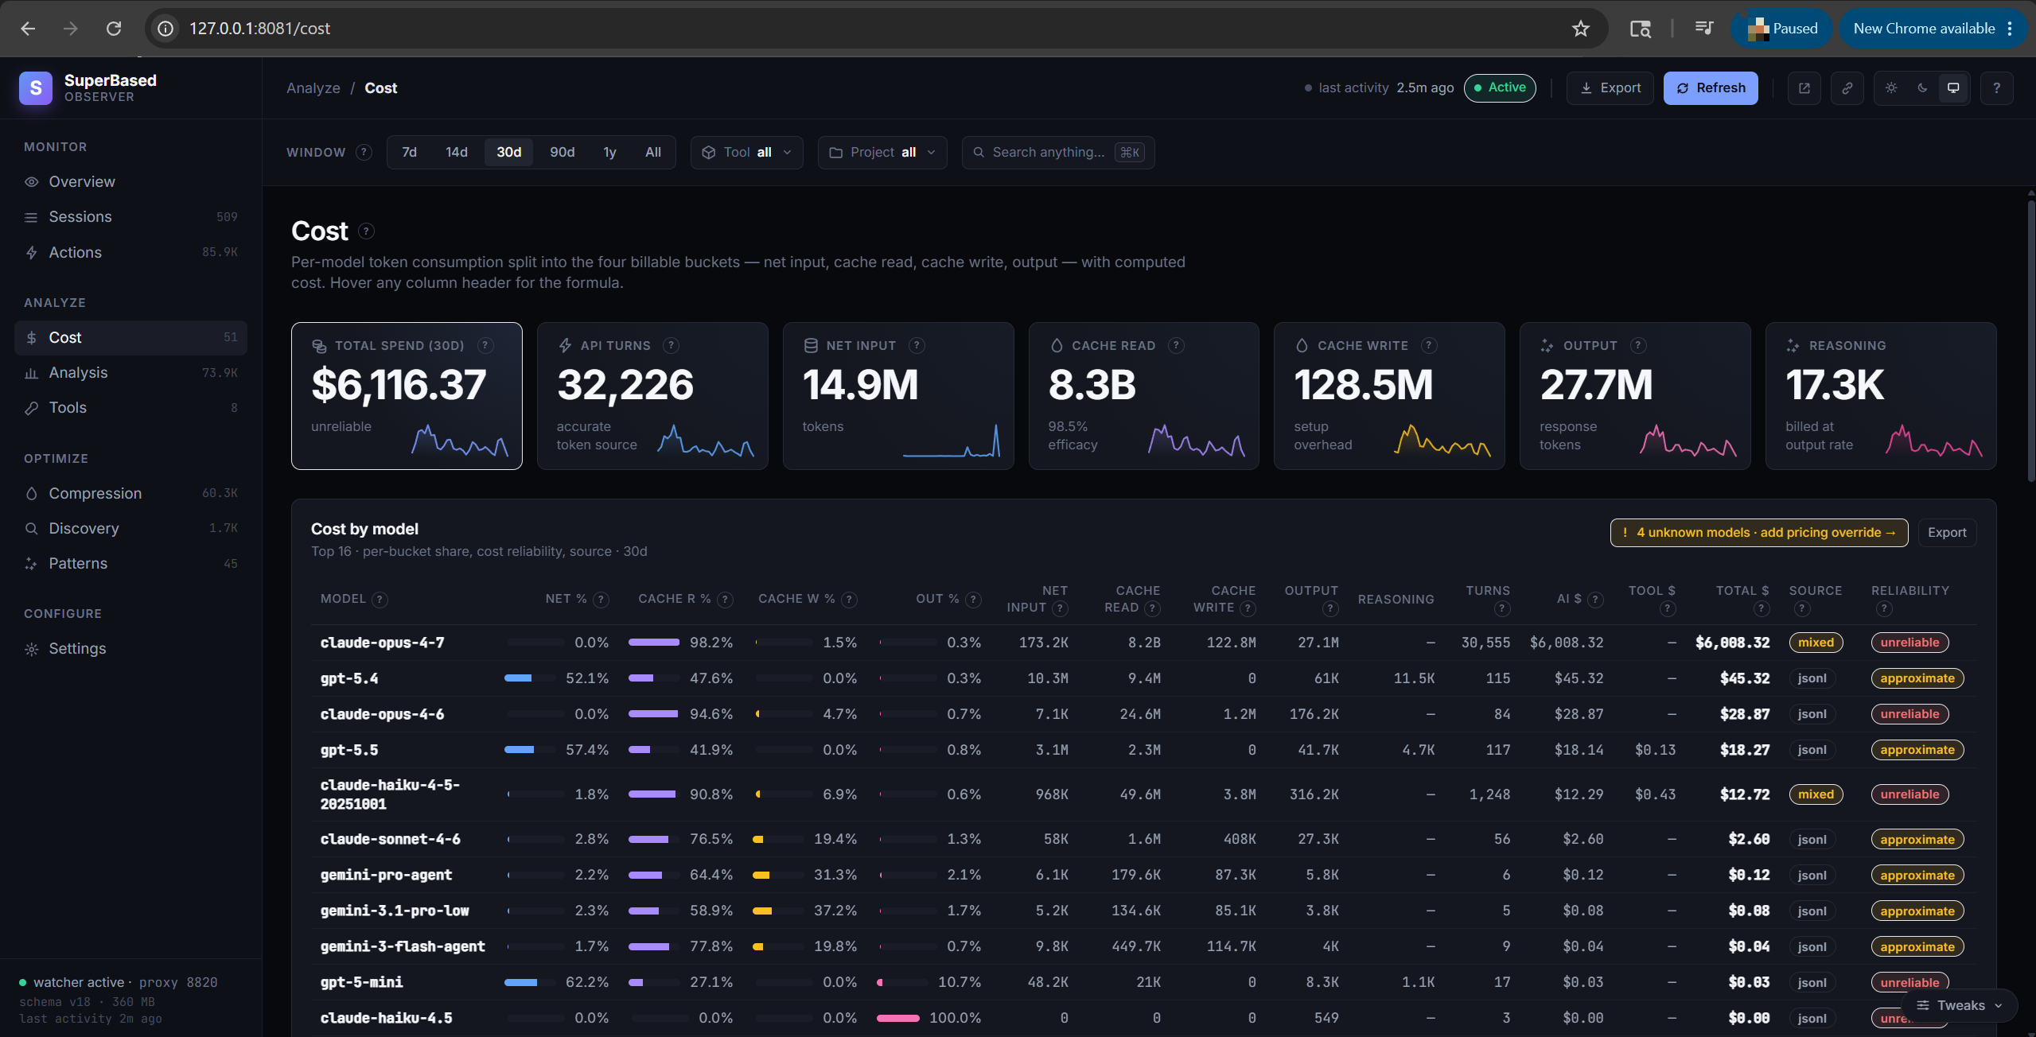Select the All window

(653, 152)
